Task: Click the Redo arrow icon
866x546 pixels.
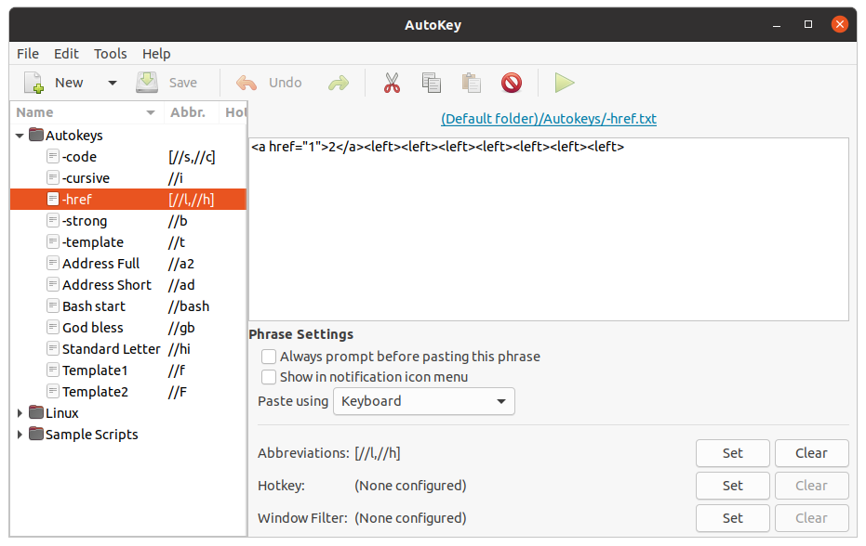Action: 339,82
